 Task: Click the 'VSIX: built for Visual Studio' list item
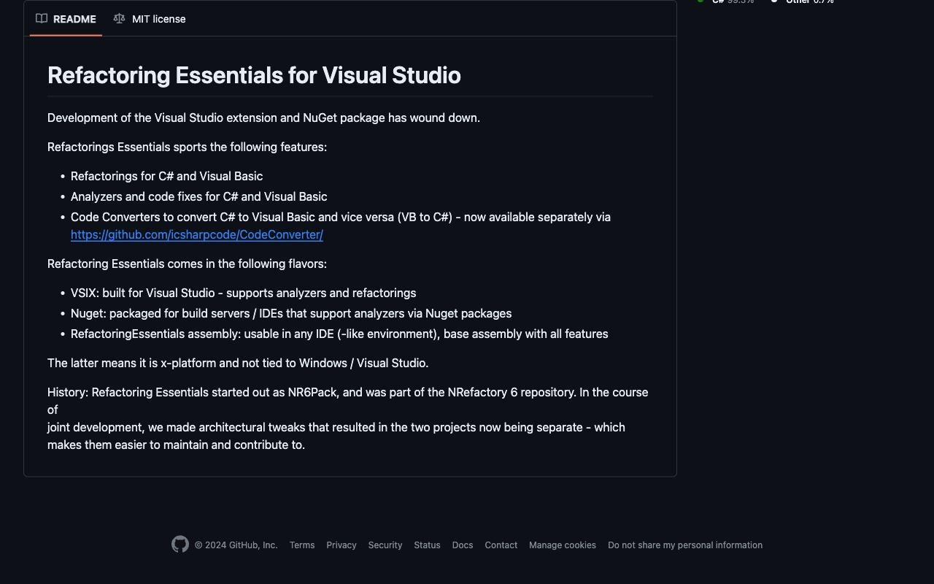243,293
